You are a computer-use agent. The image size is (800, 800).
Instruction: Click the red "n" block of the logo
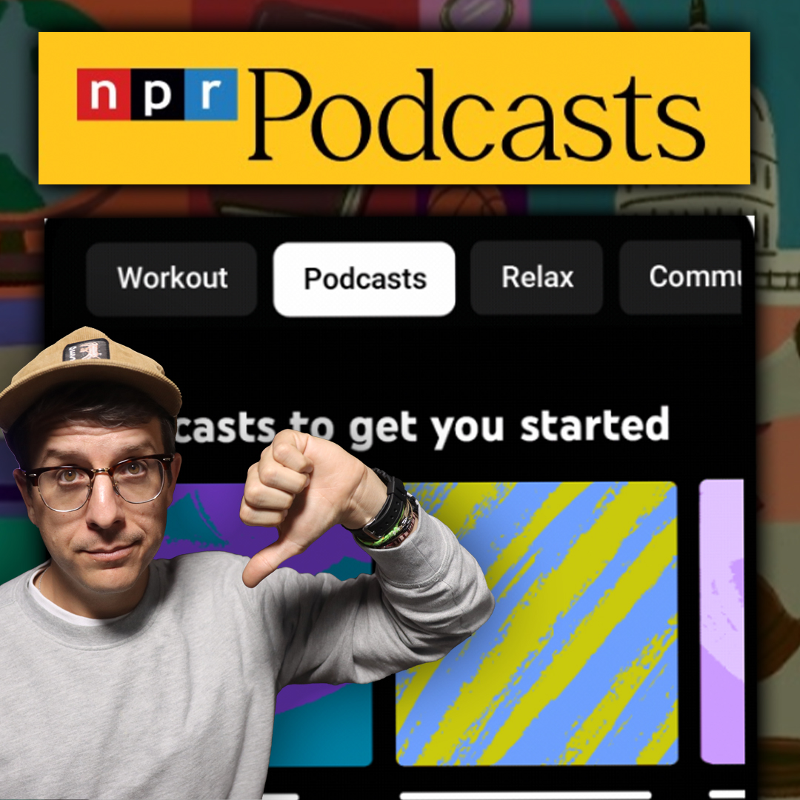coord(104,94)
